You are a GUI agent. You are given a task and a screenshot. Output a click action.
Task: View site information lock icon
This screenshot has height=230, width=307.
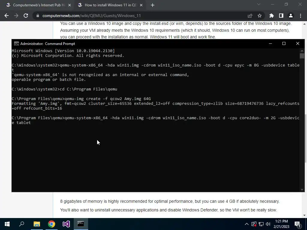[x=37, y=16]
